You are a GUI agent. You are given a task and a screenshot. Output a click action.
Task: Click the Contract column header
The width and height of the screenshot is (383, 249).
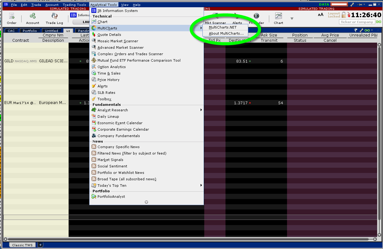[21, 40]
